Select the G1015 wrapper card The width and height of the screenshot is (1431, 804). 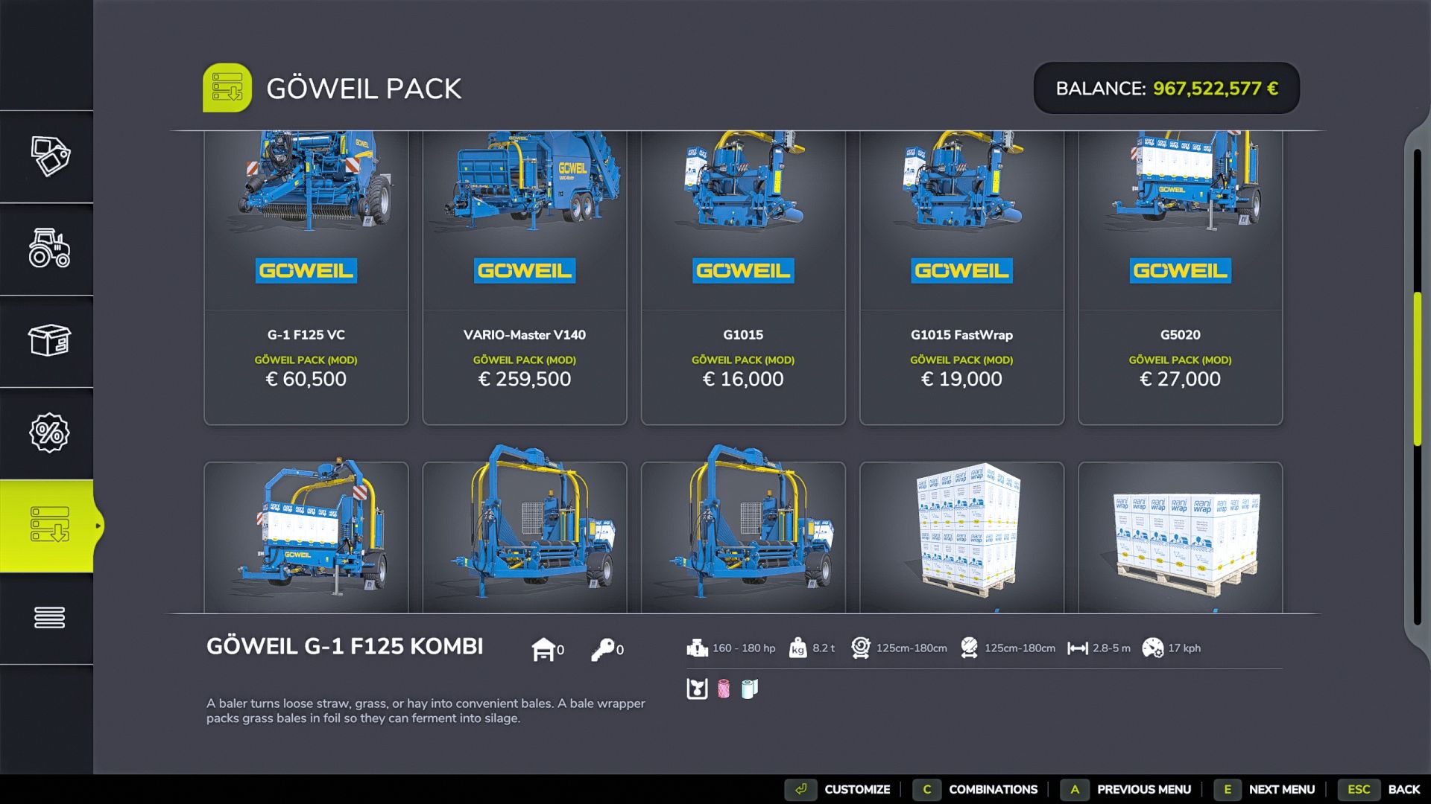(743, 278)
